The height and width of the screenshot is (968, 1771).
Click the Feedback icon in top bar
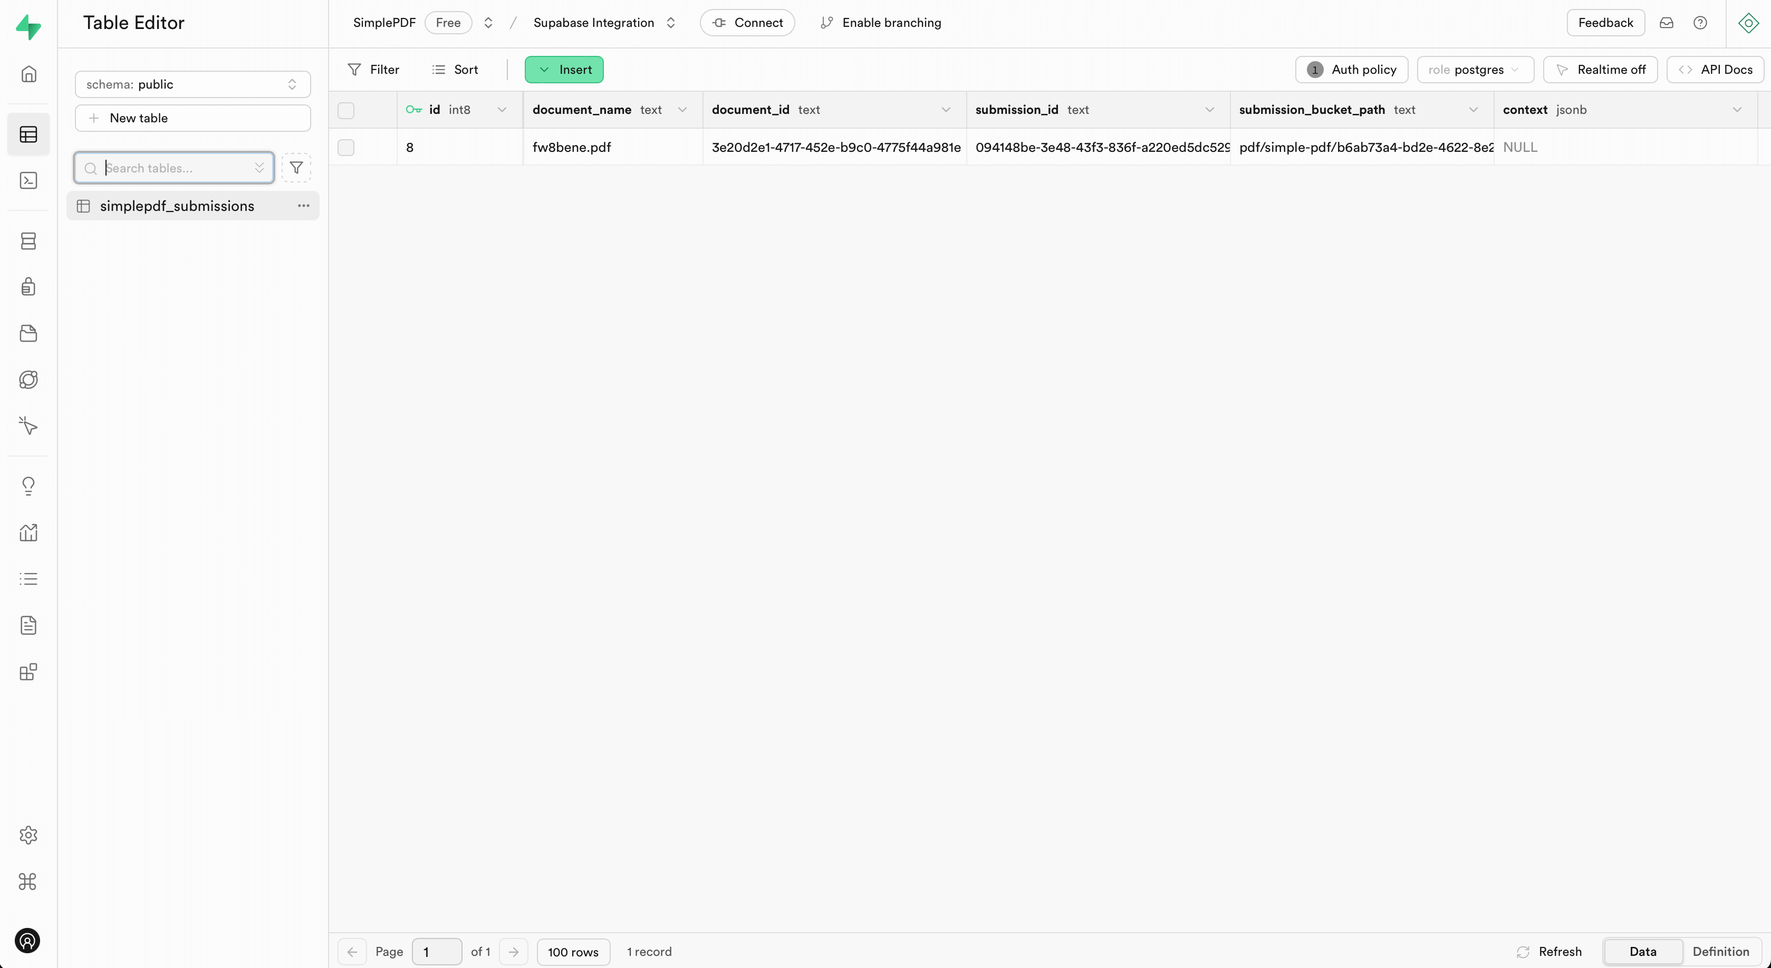click(x=1605, y=23)
